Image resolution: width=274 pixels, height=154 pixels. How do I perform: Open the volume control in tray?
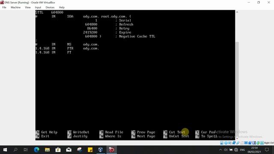pos(226,150)
